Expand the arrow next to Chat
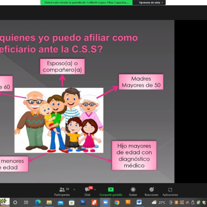This screenshot has width=207, height=207. [95, 189]
